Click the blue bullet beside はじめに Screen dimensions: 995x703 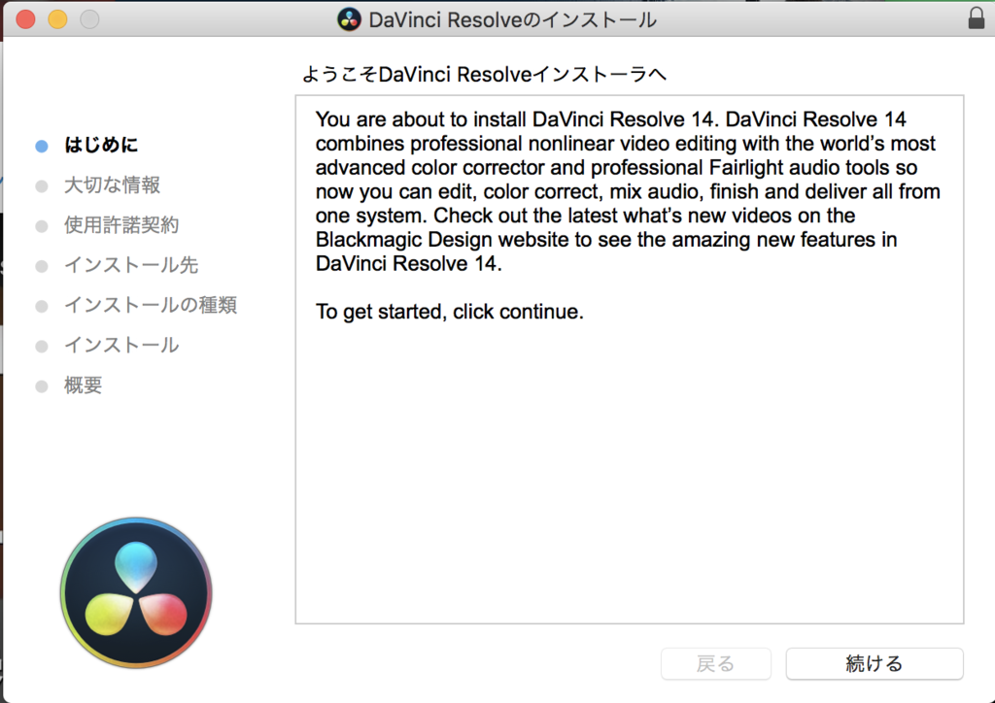pos(42,147)
